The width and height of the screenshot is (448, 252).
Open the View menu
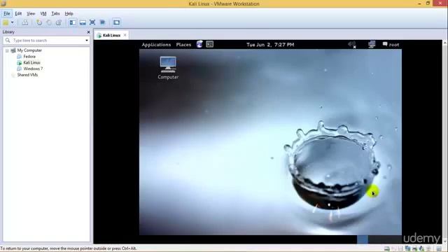pos(31,13)
